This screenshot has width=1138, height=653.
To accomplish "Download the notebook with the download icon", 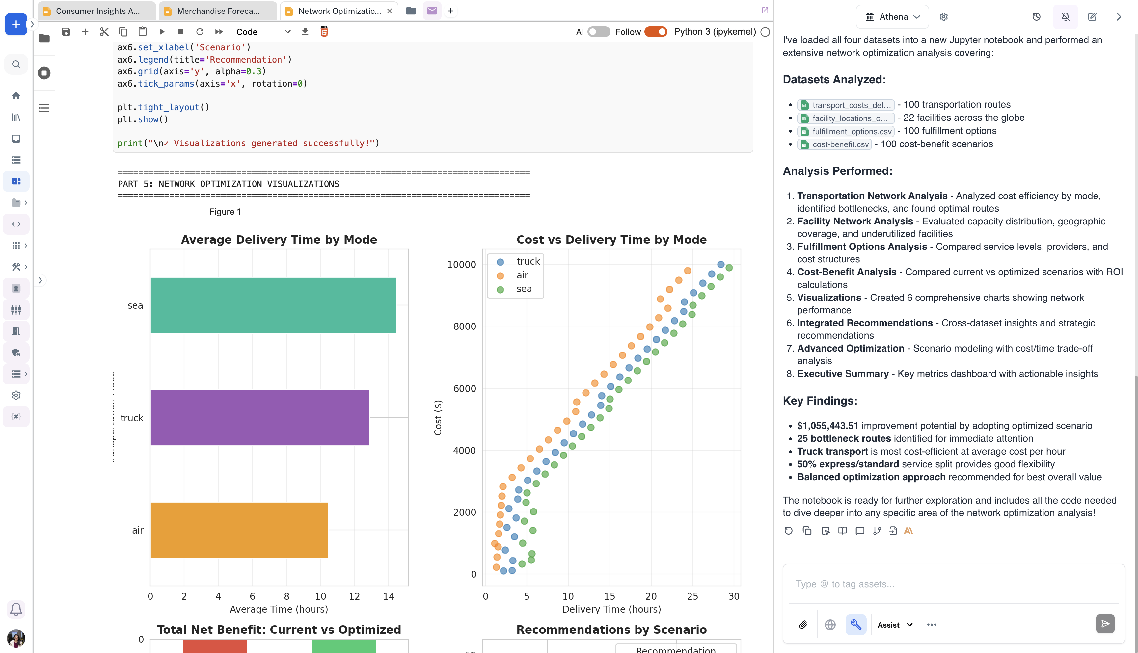I will coord(305,32).
